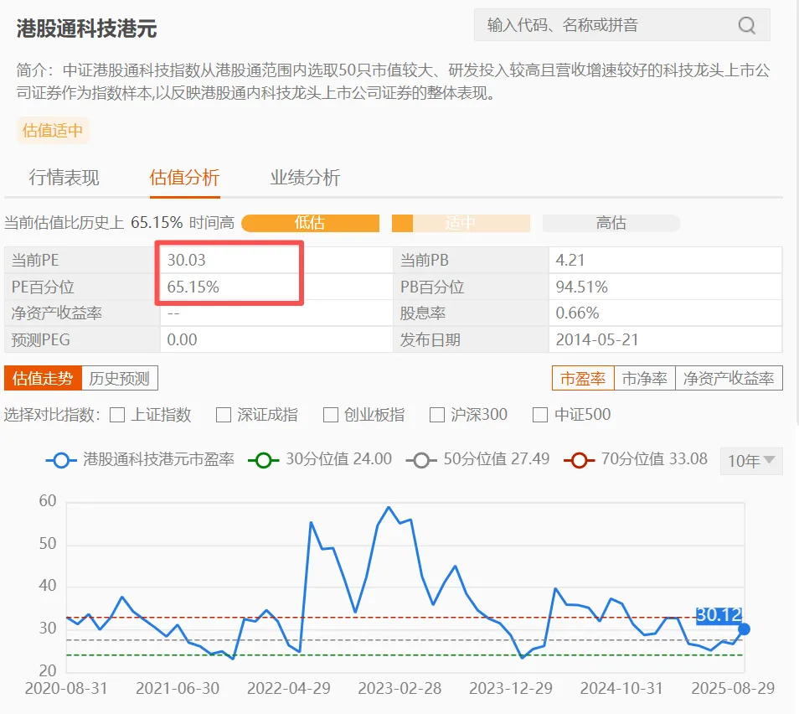This screenshot has width=799, height=714.
Task: Show the 历史预测 view
Action: click(x=119, y=379)
